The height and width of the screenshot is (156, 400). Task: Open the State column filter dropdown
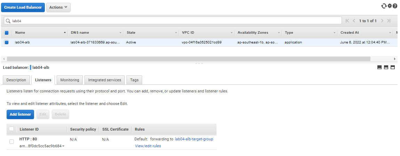[176, 33]
